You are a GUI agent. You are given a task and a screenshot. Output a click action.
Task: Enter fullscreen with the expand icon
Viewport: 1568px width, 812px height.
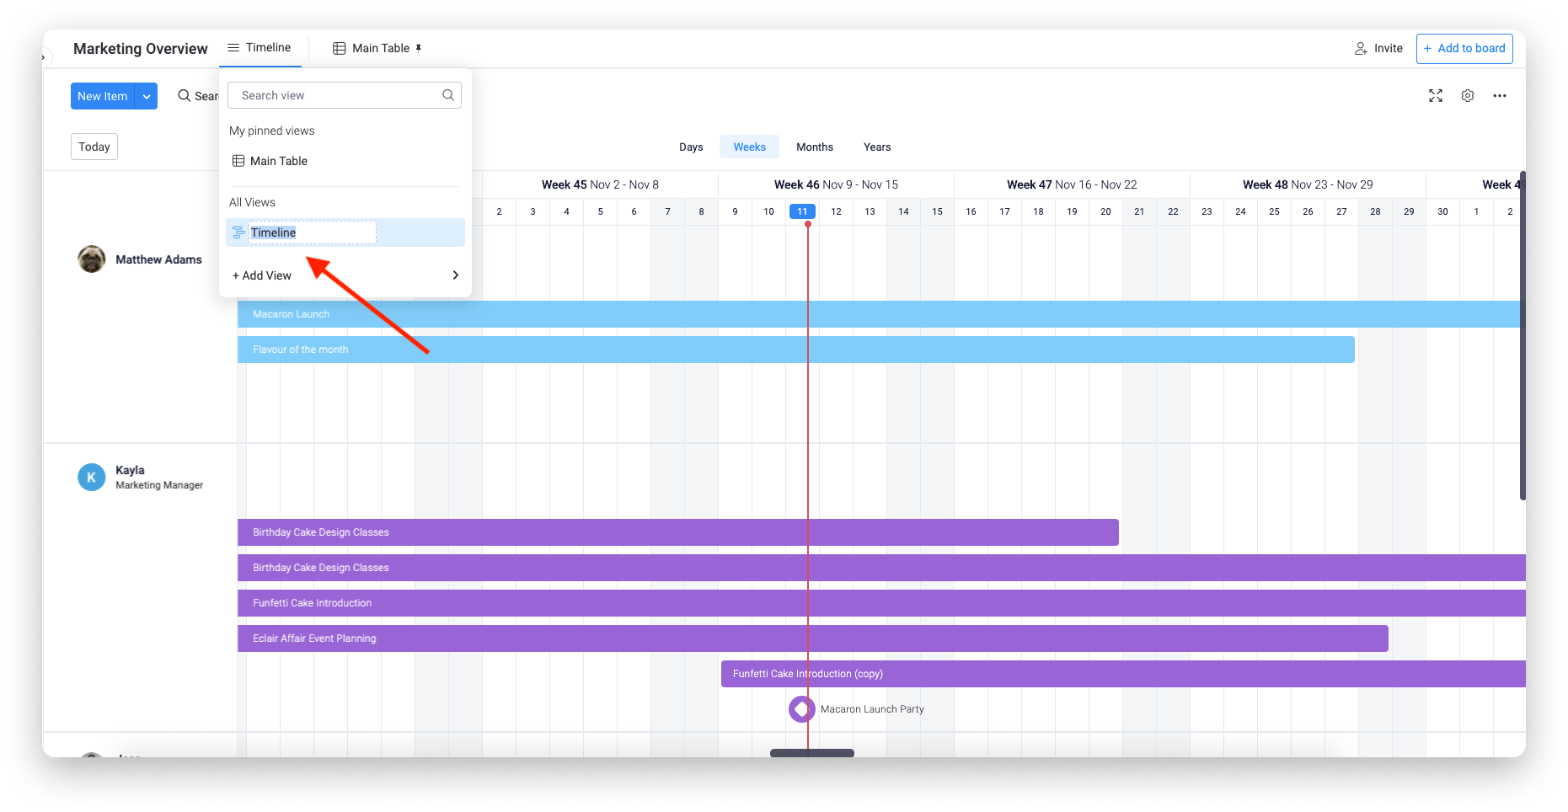[1435, 95]
